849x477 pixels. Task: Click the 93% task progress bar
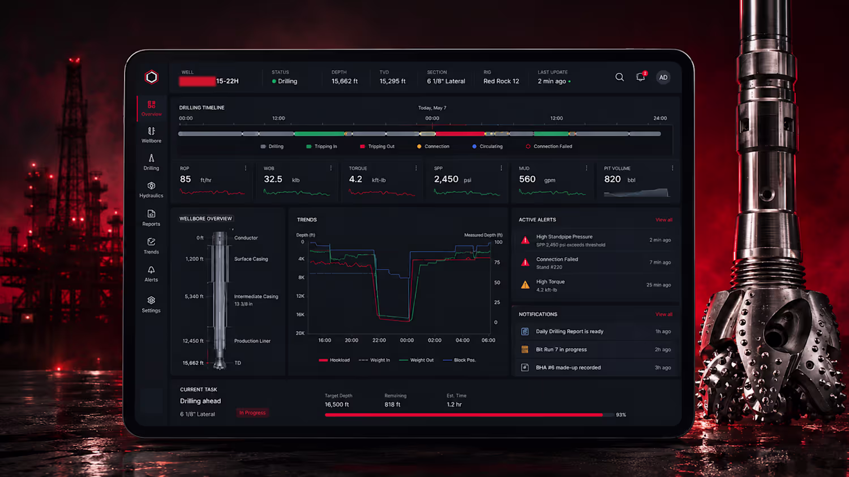click(x=470, y=415)
